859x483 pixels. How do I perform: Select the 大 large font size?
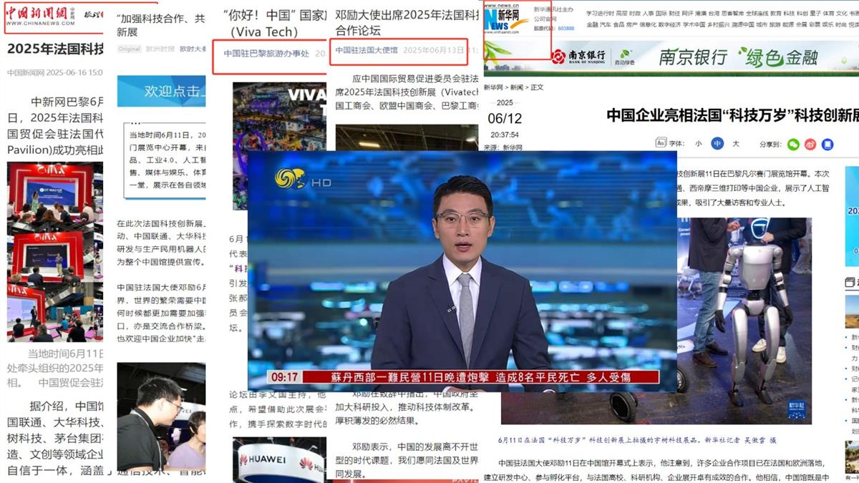tap(737, 143)
